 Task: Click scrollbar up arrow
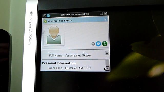(x=107, y=53)
